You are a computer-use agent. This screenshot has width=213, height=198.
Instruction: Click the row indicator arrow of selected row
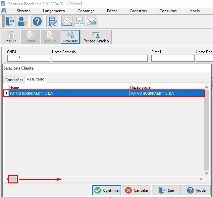(x=6, y=93)
